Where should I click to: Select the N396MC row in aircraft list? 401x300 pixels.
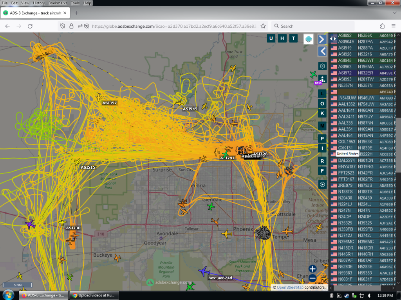[x=363, y=241]
